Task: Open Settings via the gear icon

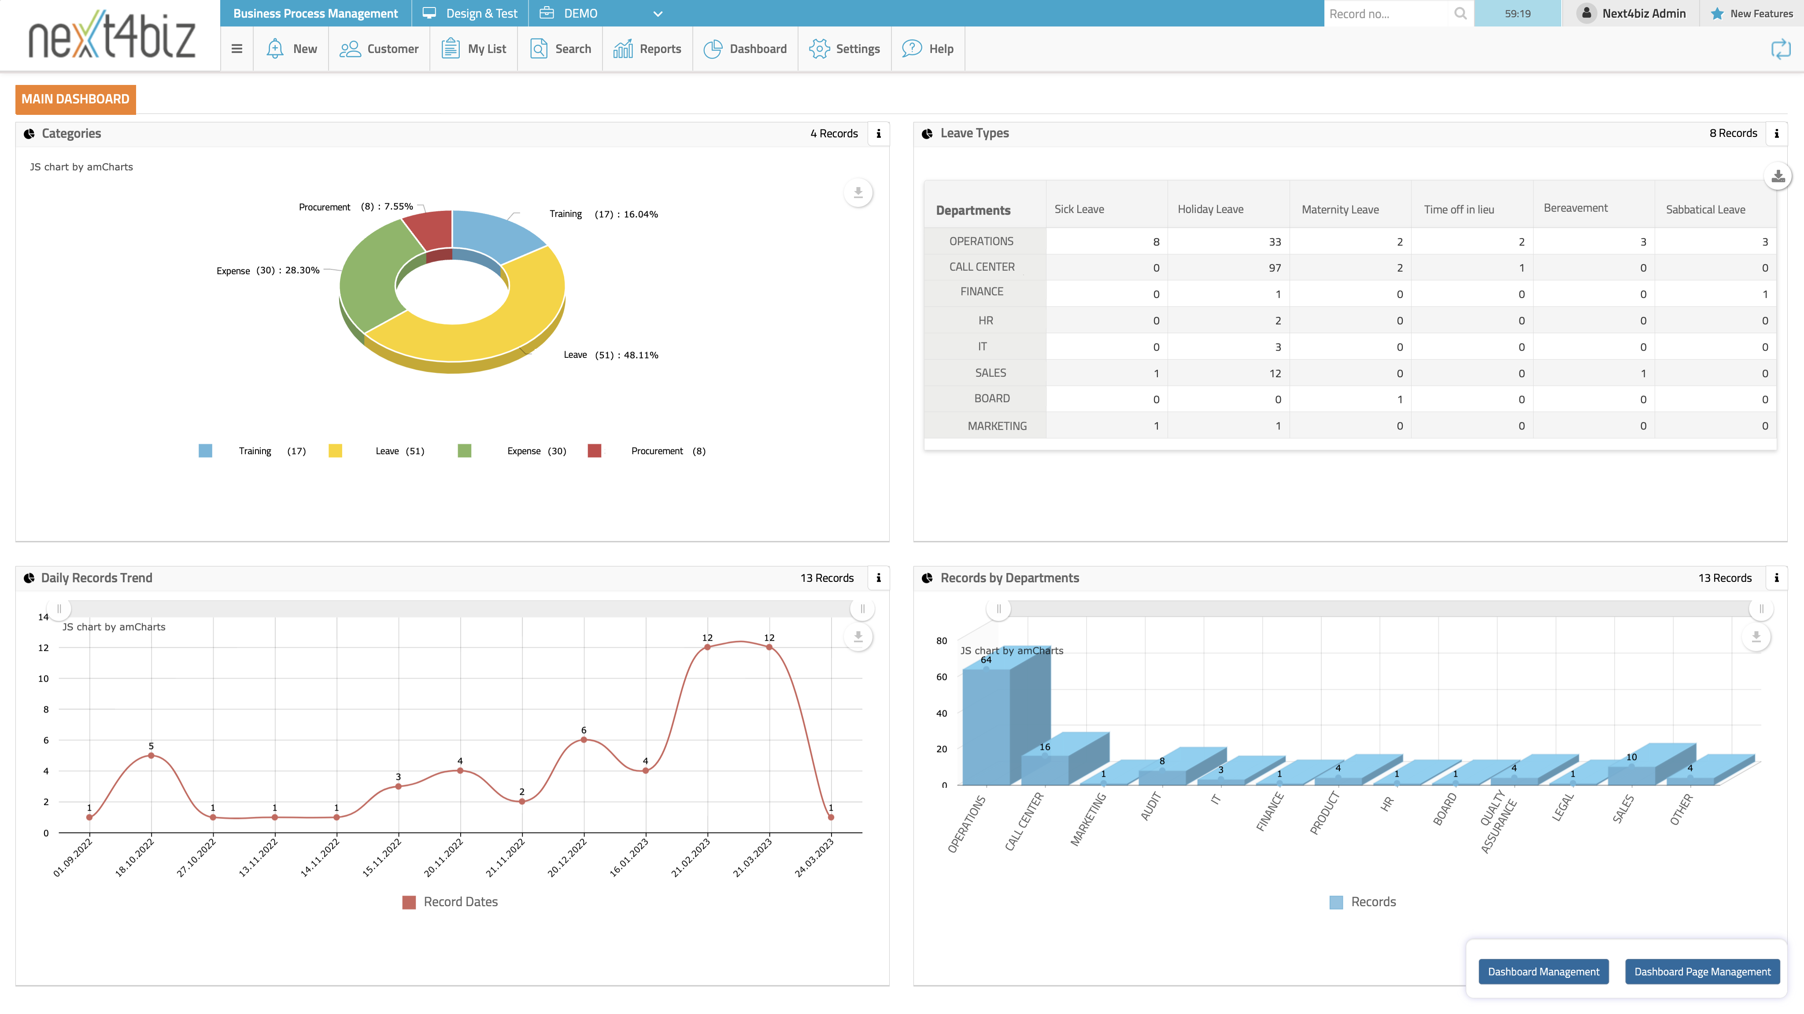Action: [x=819, y=48]
